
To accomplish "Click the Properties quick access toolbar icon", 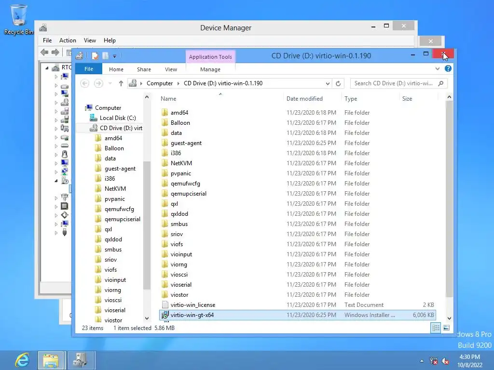I will [x=95, y=56].
